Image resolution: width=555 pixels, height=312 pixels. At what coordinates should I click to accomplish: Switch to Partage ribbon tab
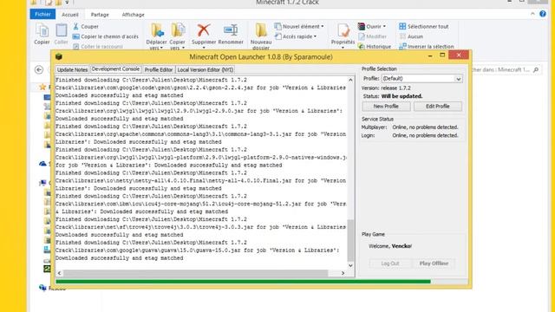click(100, 15)
